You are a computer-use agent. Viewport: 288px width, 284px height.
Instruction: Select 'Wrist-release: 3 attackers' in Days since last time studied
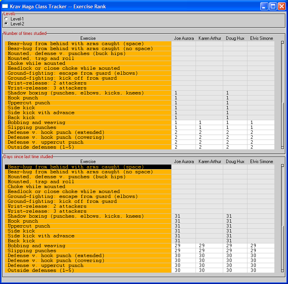[x=88, y=211]
